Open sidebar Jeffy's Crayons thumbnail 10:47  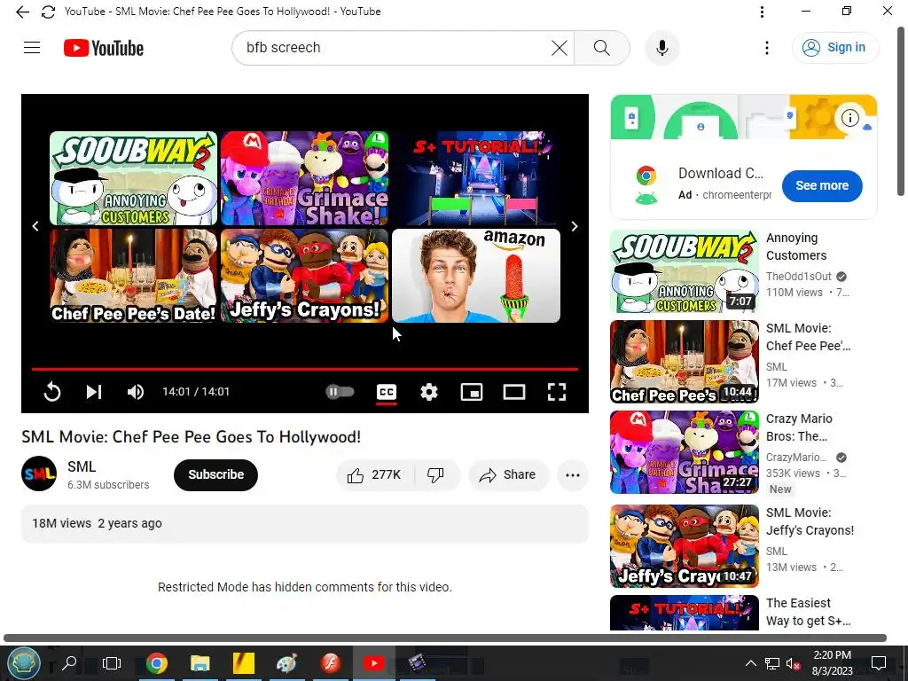point(684,546)
